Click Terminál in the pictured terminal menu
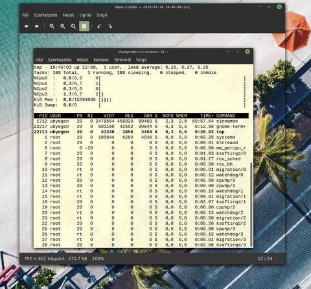The width and height of the screenshot is (311, 289). coord(122,60)
